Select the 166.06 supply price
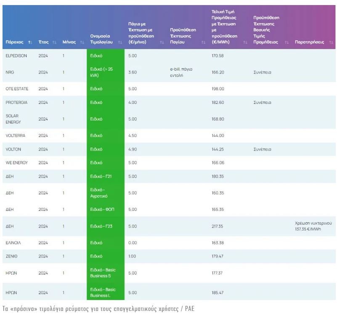340x316 pixels. point(218,163)
